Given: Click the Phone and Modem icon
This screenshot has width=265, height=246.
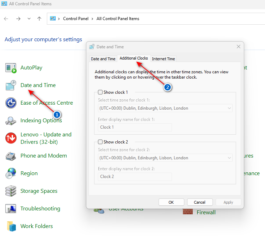Looking at the screenshot, I should pyautogui.click(x=11, y=156).
